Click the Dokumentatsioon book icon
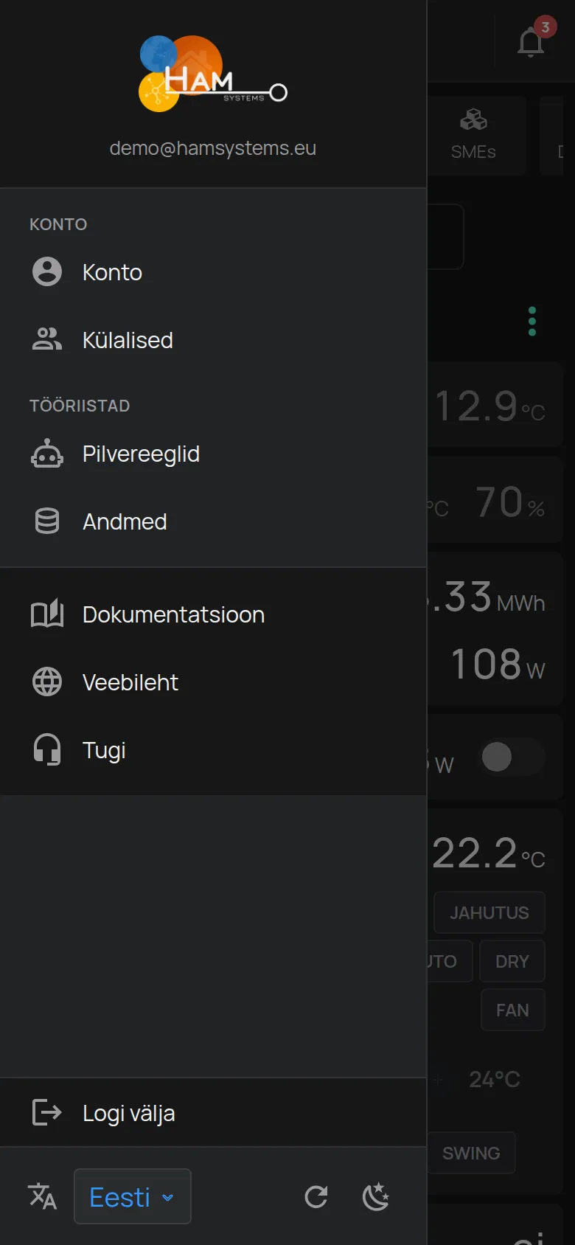The width and height of the screenshot is (575, 1245). click(x=47, y=614)
